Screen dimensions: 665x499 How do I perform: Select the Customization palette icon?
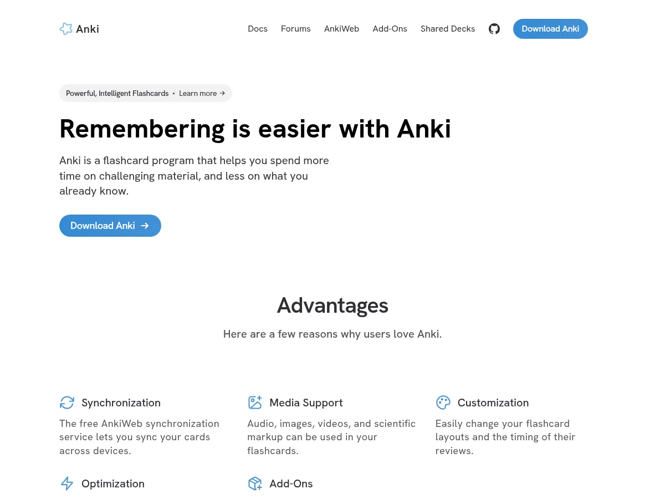[x=443, y=403]
